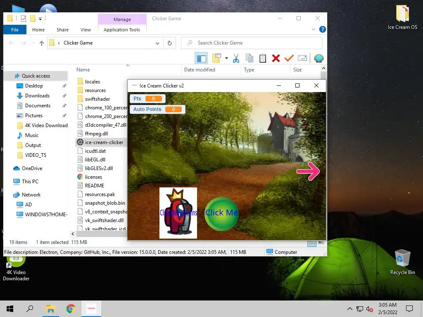
Task: Click the Cut scissors icon
Action: 236,58
